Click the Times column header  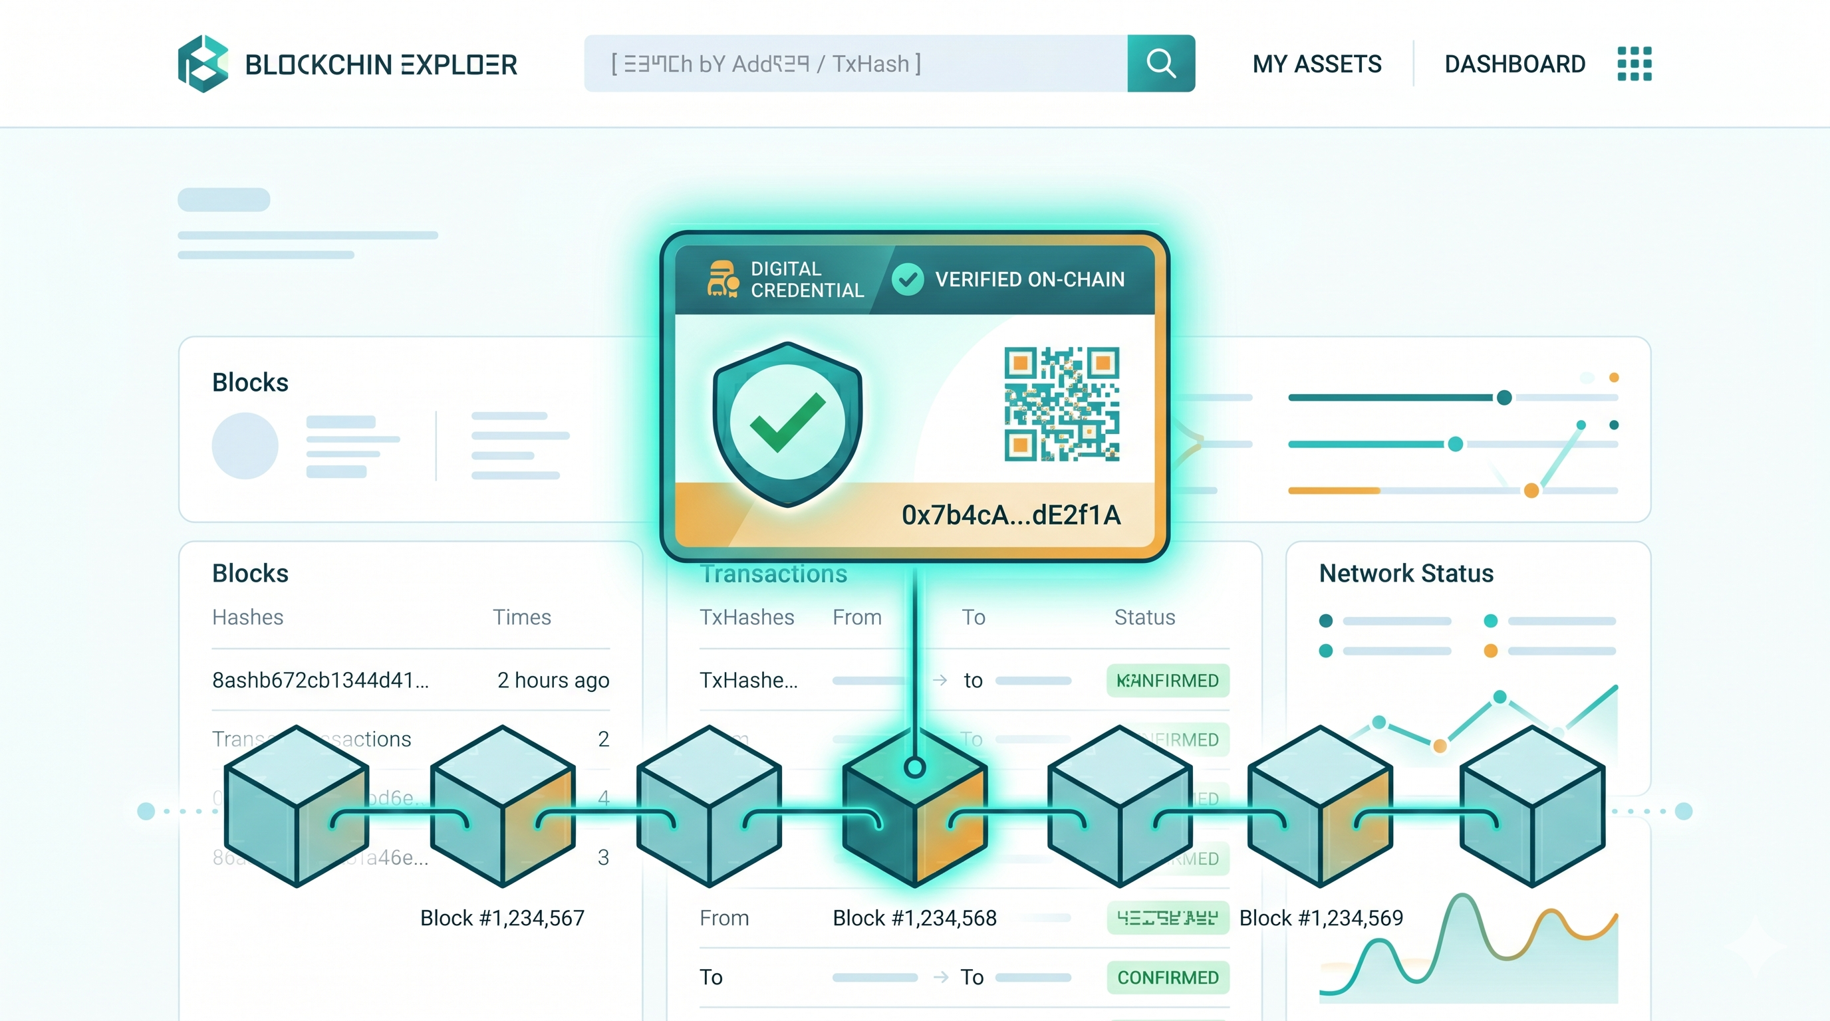tap(522, 617)
